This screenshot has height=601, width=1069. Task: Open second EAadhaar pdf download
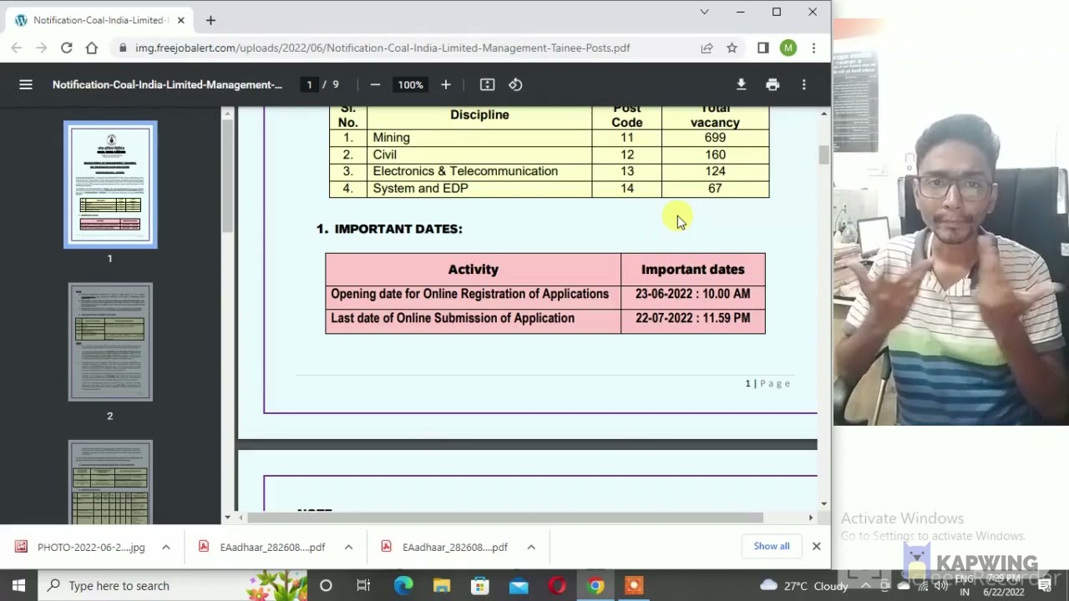coord(444,547)
